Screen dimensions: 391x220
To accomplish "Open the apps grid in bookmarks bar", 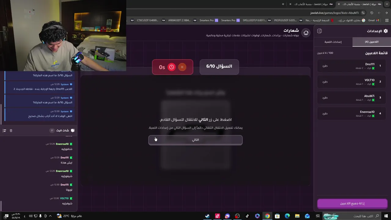I will (386, 20).
